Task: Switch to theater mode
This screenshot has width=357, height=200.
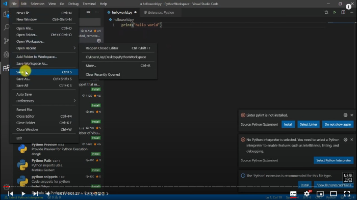Action: [x=334, y=193]
